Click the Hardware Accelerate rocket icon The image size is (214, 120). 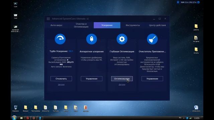point(92,39)
